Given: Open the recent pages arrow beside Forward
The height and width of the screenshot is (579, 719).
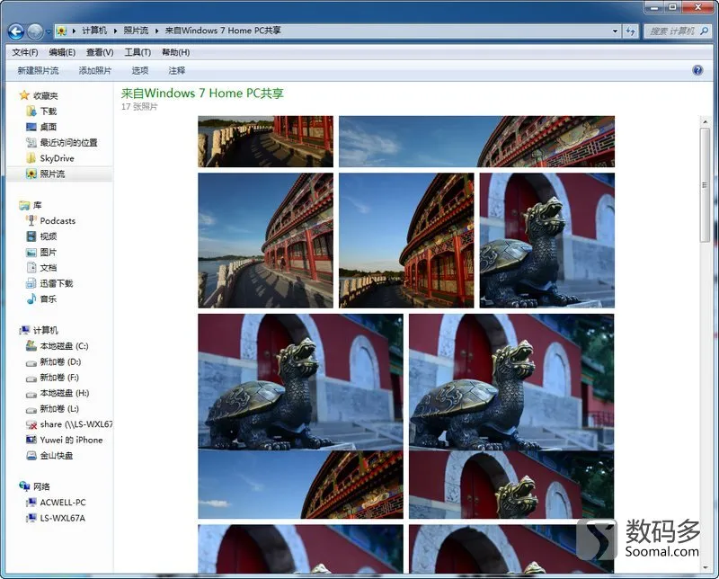Looking at the screenshot, I should pyautogui.click(x=49, y=32).
